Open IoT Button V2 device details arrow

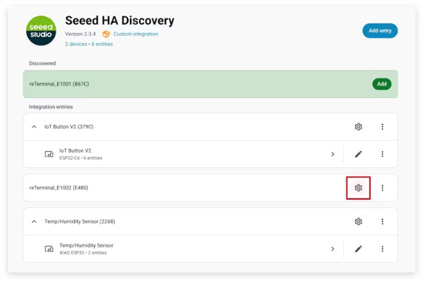pos(332,154)
